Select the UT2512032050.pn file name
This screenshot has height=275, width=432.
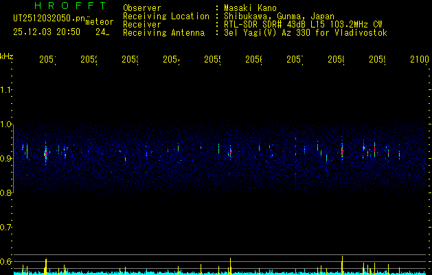tap(49, 18)
